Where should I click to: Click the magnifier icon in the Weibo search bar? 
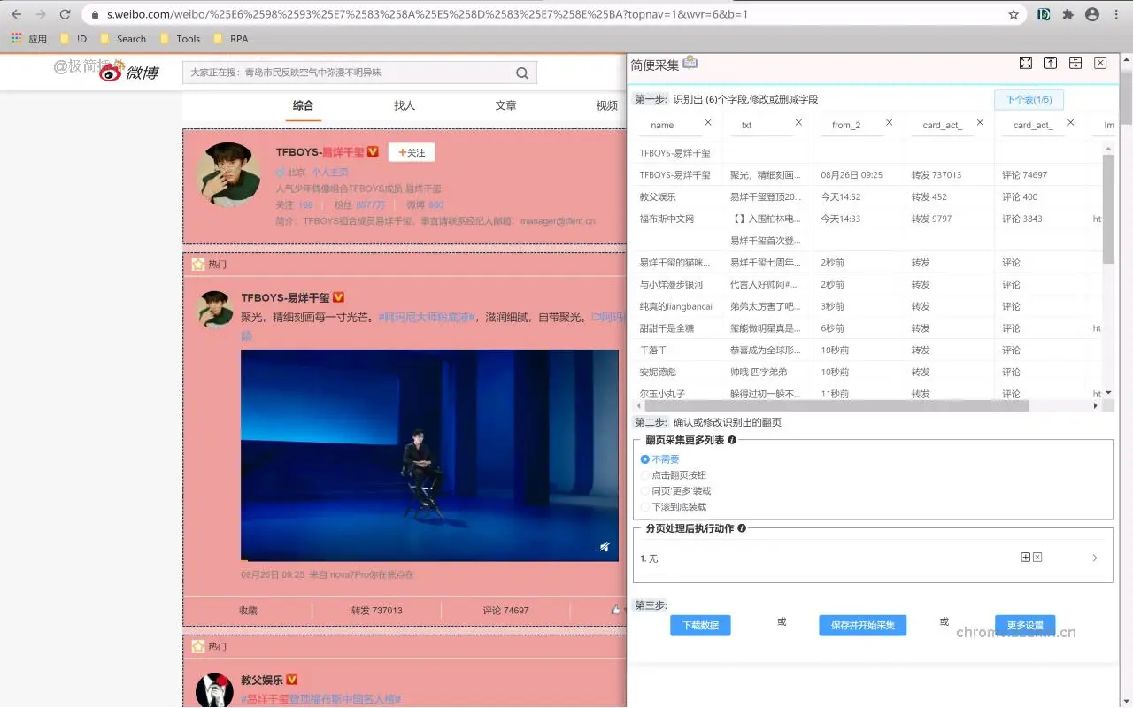click(521, 72)
